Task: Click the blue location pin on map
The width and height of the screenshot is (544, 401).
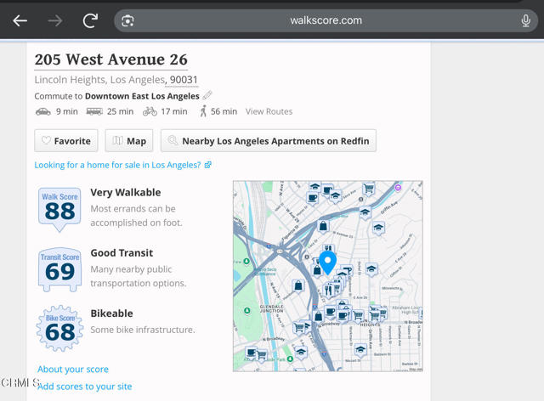Action: pyautogui.click(x=327, y=261)
